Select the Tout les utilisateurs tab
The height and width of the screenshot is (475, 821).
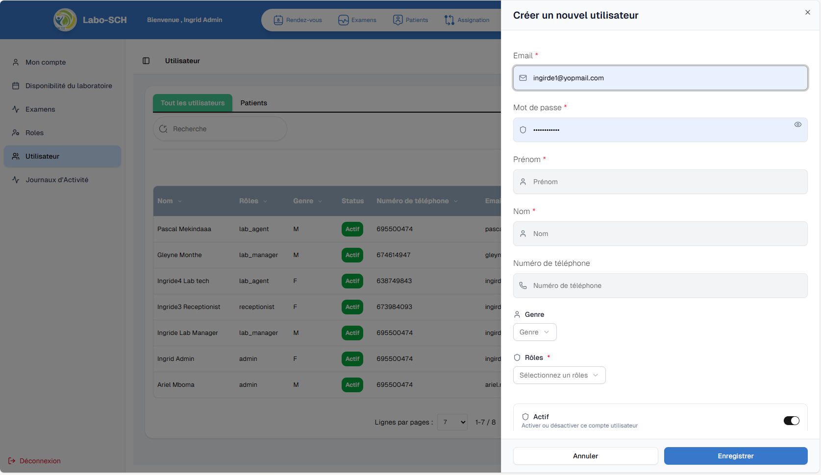click(x=193, y=103)
